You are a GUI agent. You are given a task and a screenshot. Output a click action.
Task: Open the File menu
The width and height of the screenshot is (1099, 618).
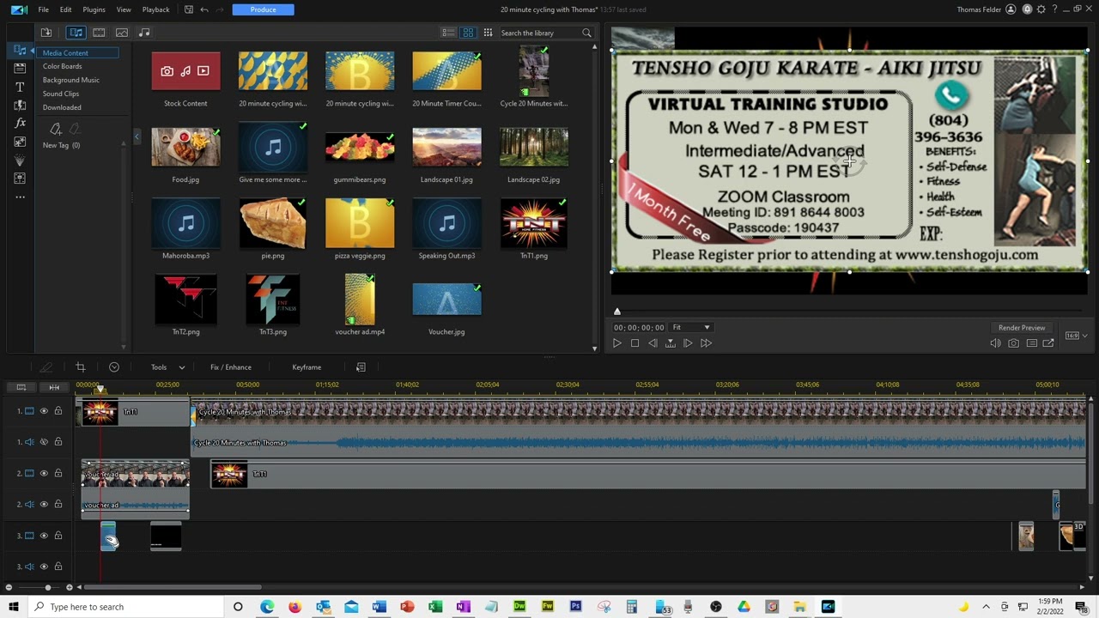tap(43, 9)
